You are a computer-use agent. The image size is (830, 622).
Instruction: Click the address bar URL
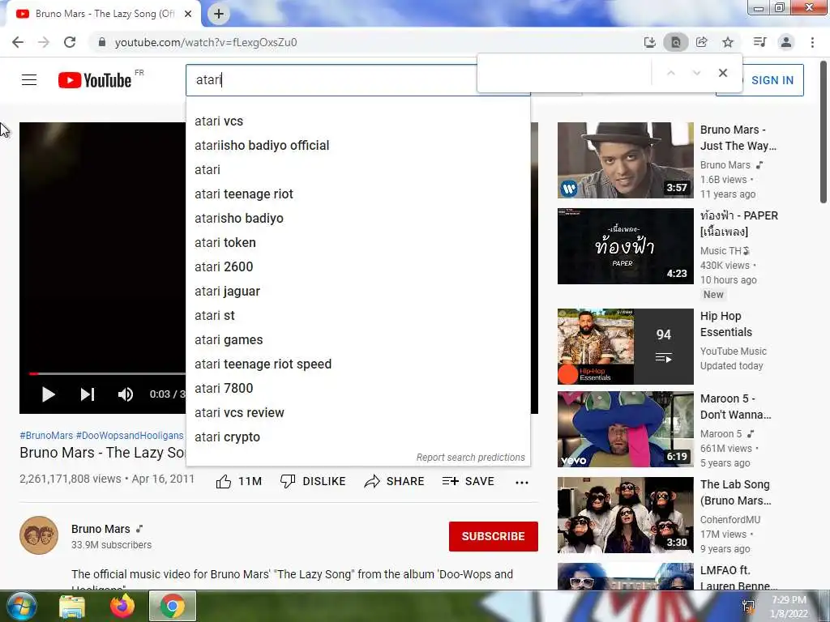206,42
